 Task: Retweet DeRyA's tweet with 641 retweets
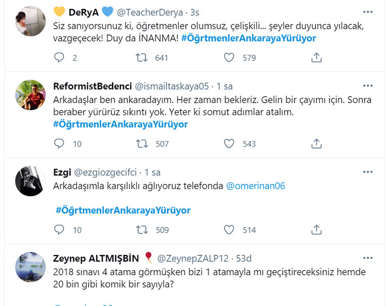[143, 58]
